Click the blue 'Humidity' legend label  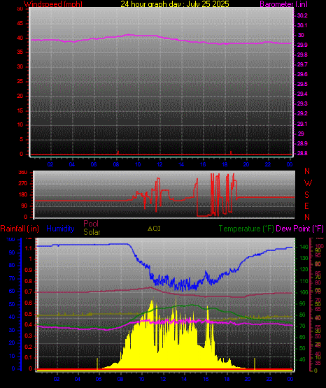click(60, 229)
